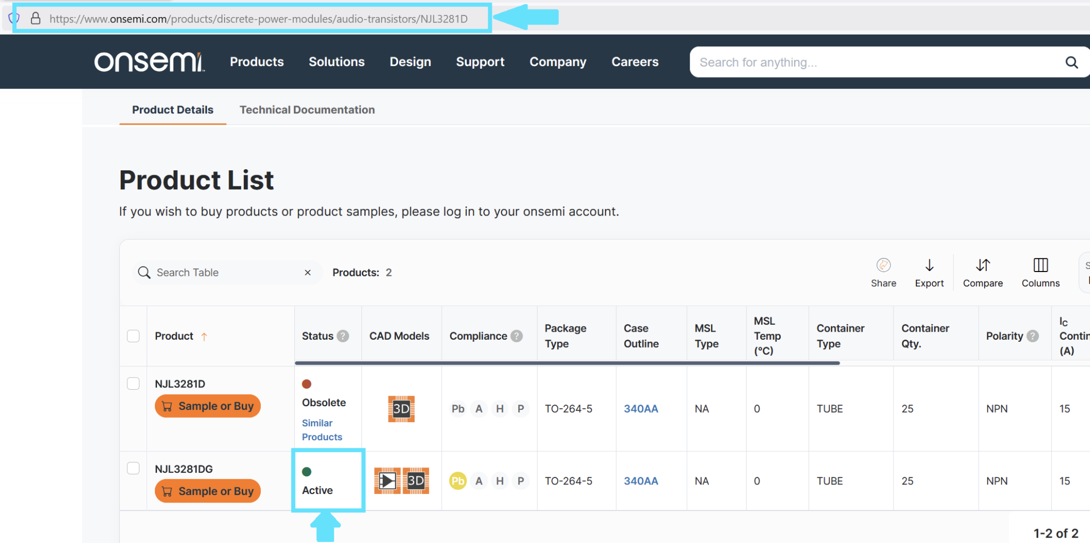Click P compliance badge for NJL3281DG
Viewport: 1090px width, 543px height.
[x=521, y=481]
